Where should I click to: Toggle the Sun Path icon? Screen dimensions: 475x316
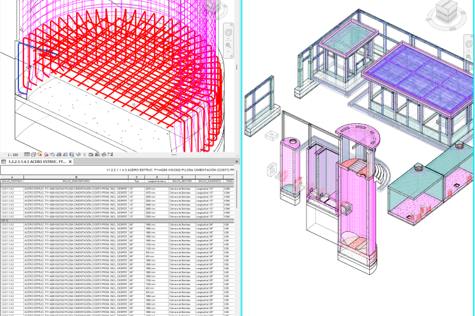[39, 154]
